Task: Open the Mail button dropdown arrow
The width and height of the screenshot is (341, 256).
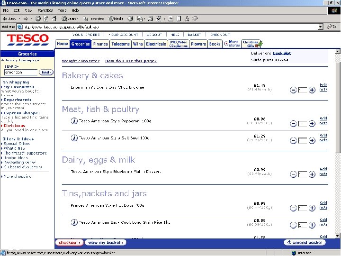Action: click(x=144, y=19)
